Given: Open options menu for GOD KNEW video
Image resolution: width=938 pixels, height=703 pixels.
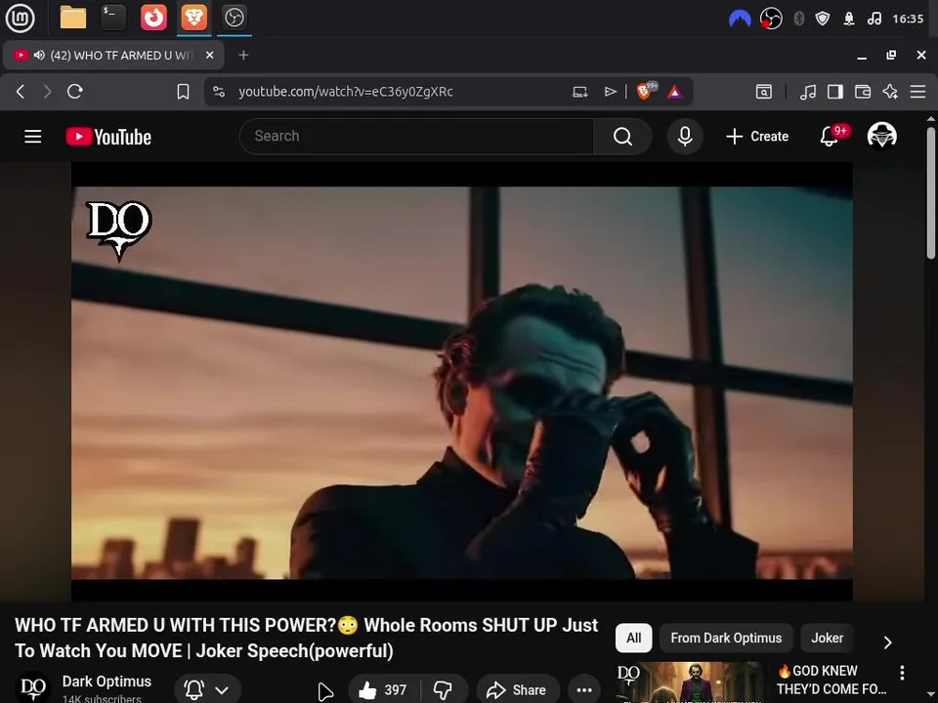Looking at the screenshot, I should [902, 673].
